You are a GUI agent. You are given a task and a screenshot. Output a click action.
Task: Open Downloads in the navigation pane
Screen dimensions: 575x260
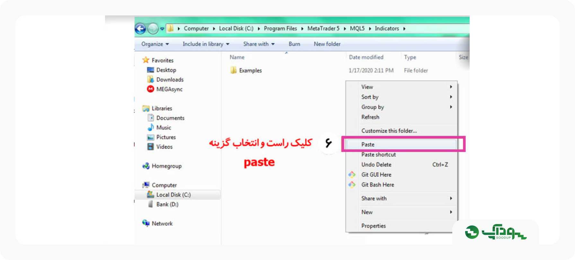click(170, 80)
